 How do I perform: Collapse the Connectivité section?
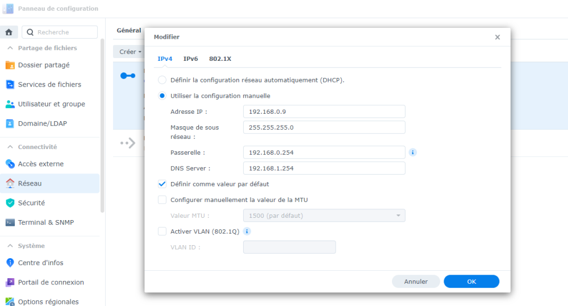coord(10,147)
